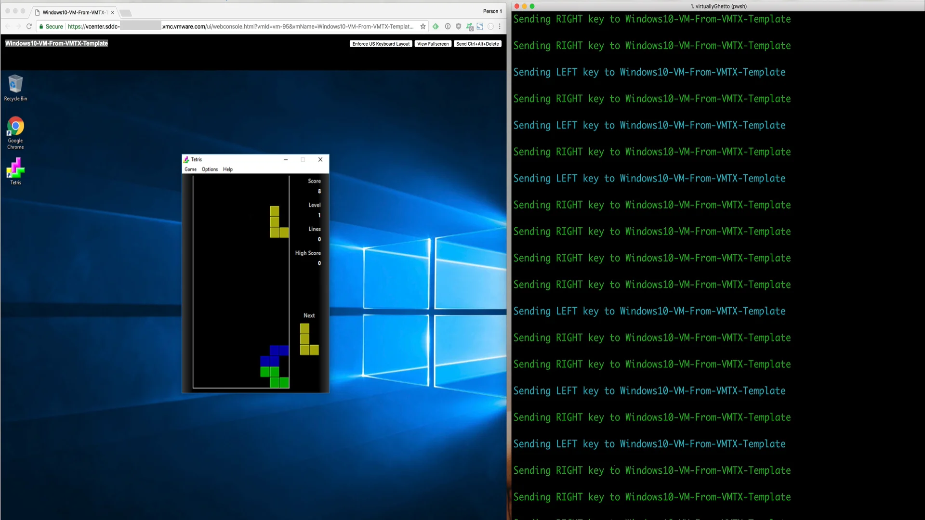
Task: Click the green Secure lock indicator
Action: [51, 26]
